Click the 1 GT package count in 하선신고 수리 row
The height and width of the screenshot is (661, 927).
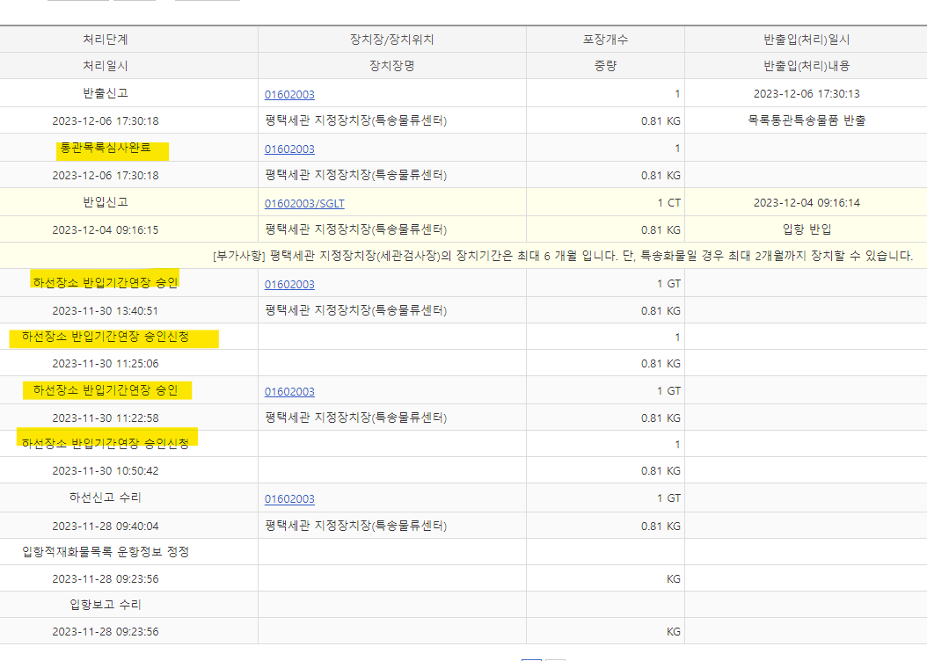pyautogui.click(x=668, y=498)
